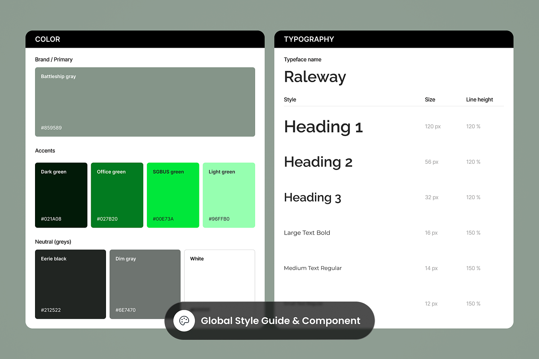Select the Medium Text Regular style
This screenshot has width=539, height=359.
tap(313, 268)
